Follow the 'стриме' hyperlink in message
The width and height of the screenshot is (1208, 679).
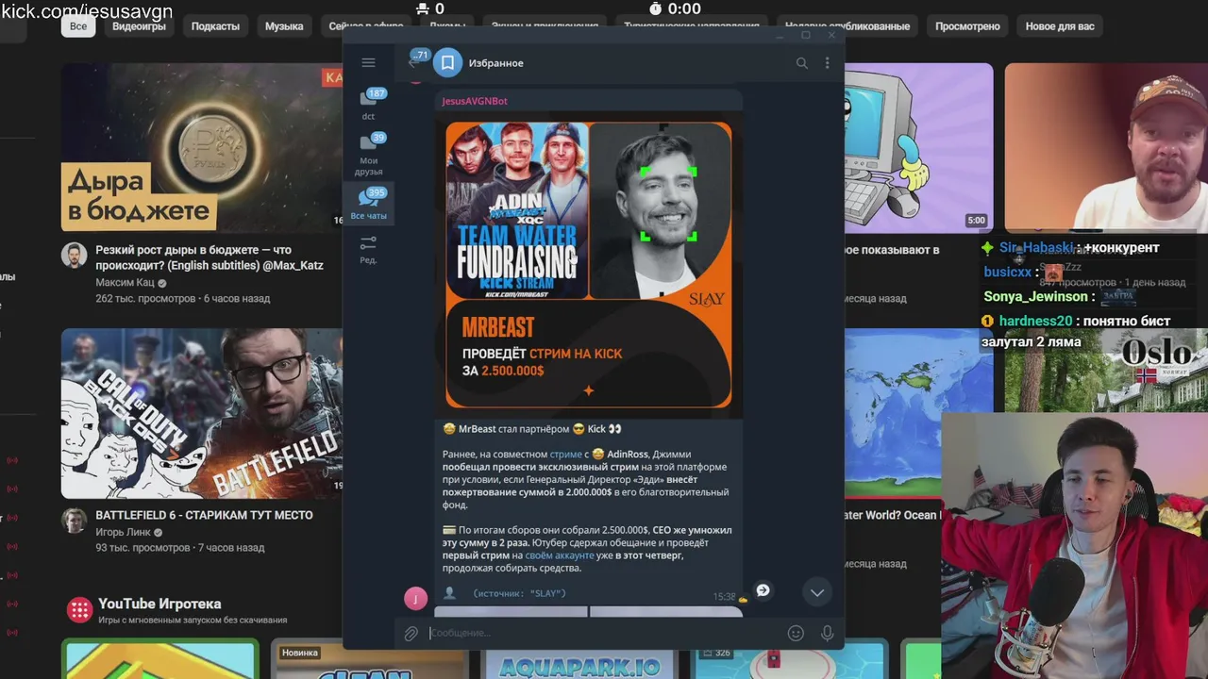click(566, 455)
